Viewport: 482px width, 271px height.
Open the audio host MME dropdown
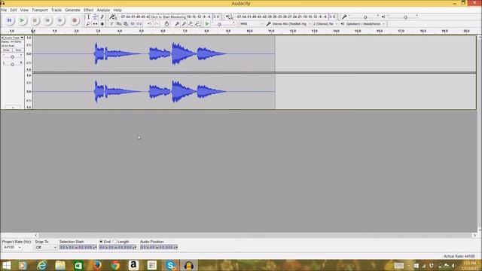click(x=252, y=24)
